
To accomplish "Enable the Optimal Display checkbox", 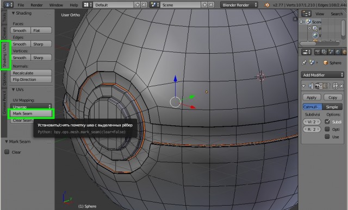I will (x=327, y=129).
